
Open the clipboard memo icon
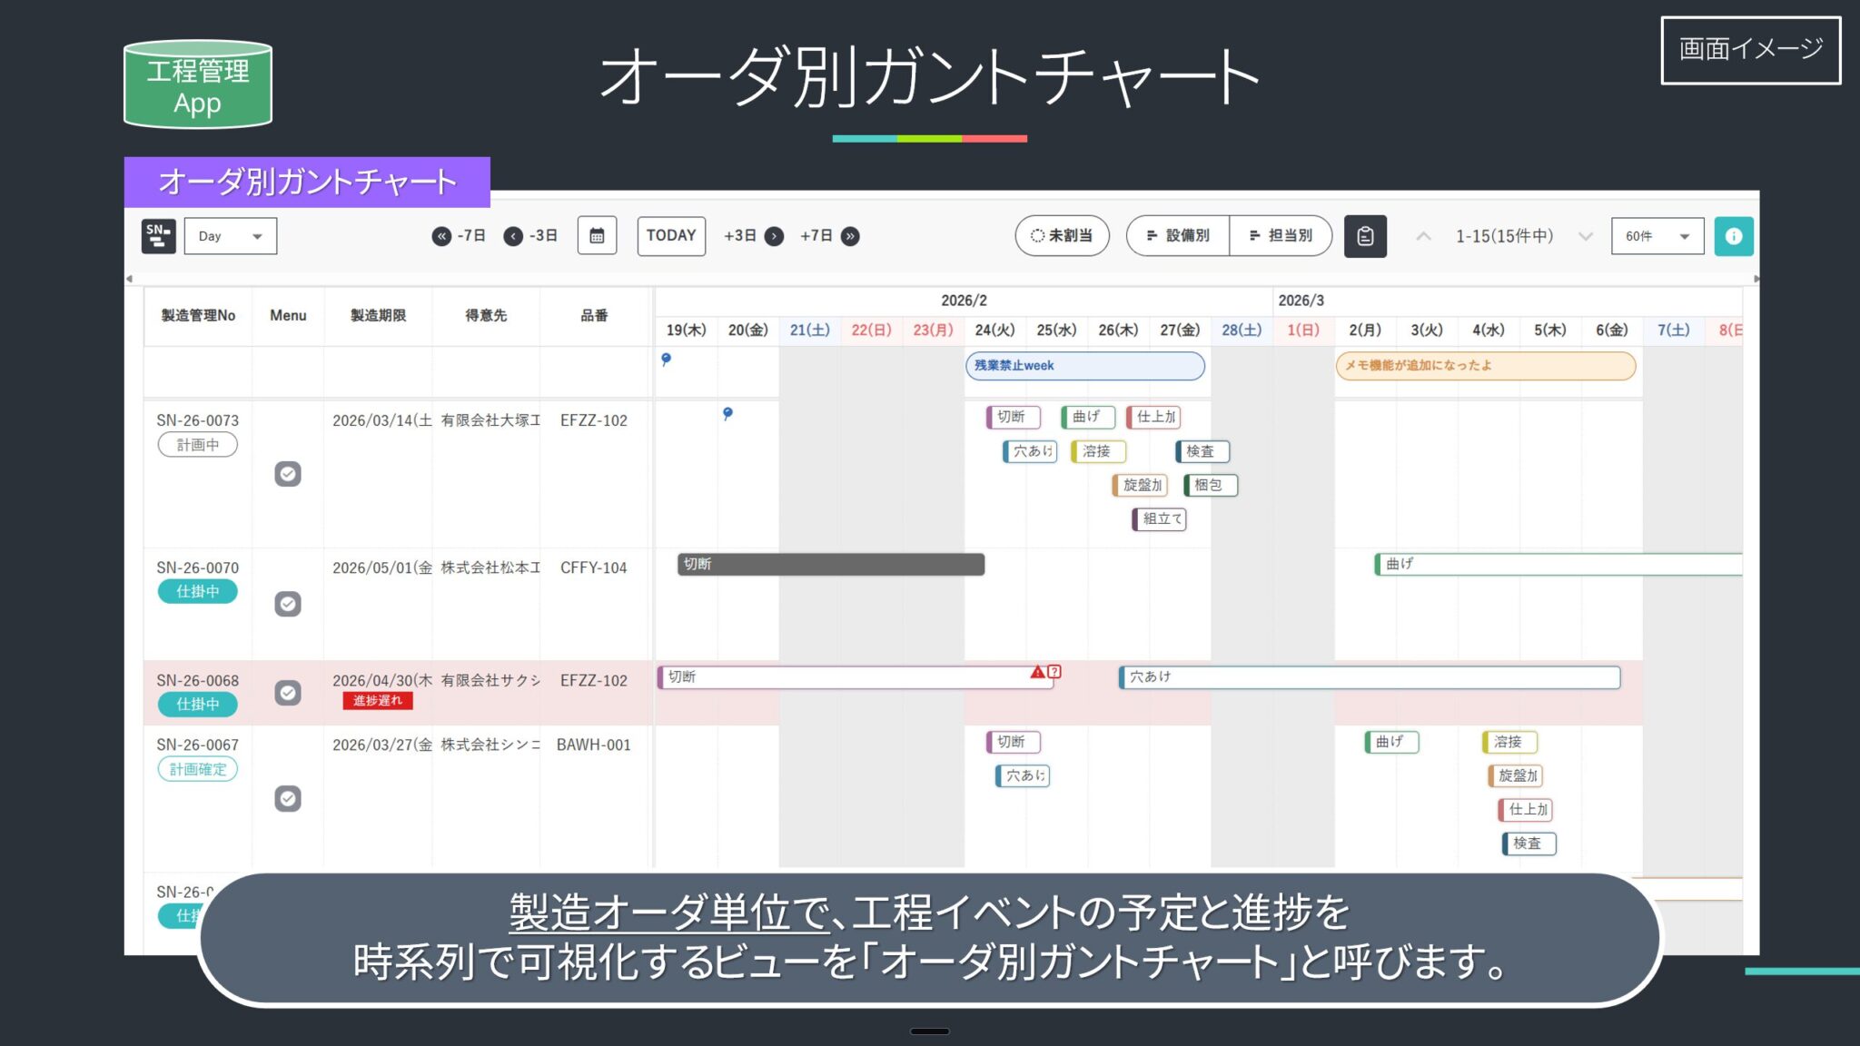(x=1365, y=236)
